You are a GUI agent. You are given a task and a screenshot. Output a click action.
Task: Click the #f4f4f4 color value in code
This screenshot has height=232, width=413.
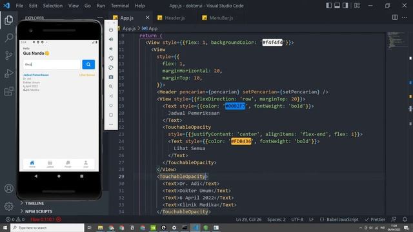[272, 43]
